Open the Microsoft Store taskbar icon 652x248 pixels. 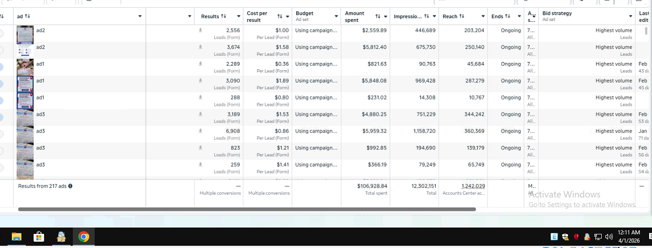coord(39,237)
